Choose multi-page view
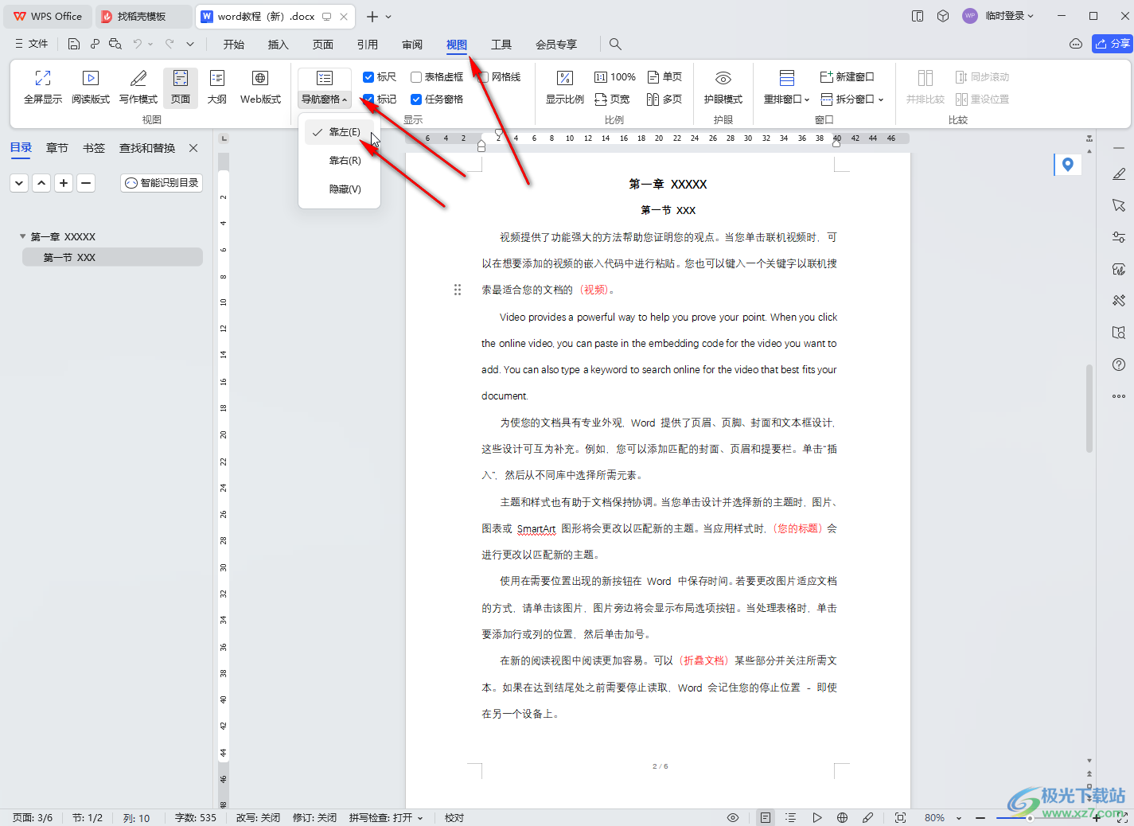The height and width of the screenshot is (826, 1134). (x=664, y=99)
